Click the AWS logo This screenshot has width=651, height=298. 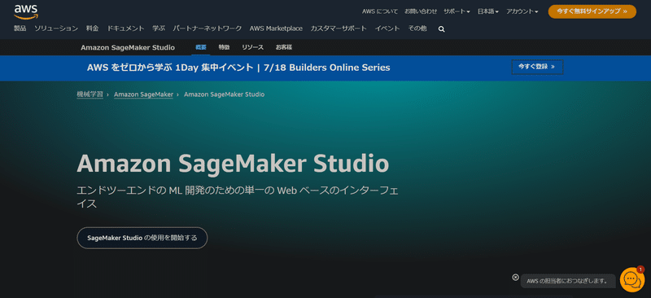[x=25, y=11]
